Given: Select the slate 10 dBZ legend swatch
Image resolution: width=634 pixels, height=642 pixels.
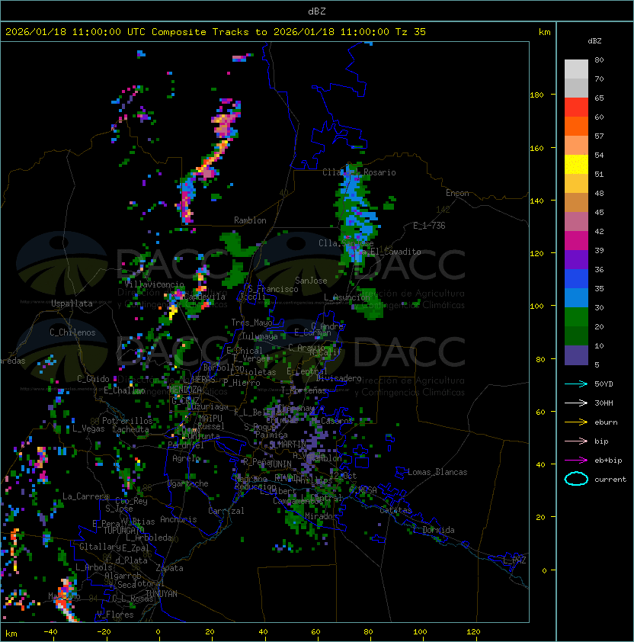Looking at the screenshot, I should click(x=576, y=355).
